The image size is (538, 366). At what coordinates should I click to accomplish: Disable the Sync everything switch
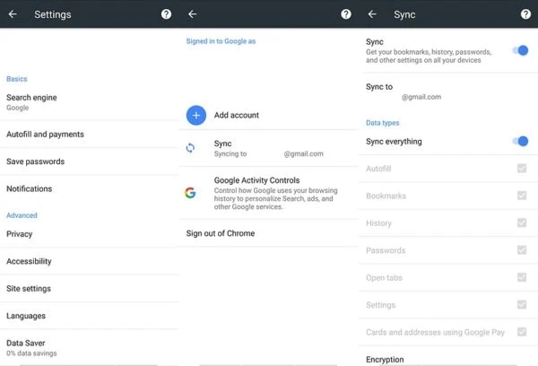520,141
